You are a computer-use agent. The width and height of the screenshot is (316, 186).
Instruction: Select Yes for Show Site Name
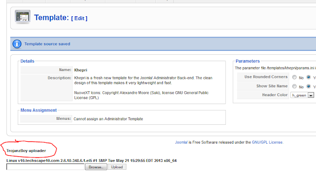coord(308,86)
